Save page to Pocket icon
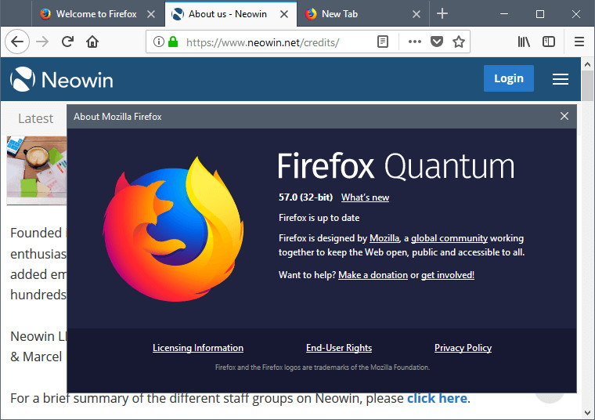This screenshot has width=595, height=420. click(437, 42)
